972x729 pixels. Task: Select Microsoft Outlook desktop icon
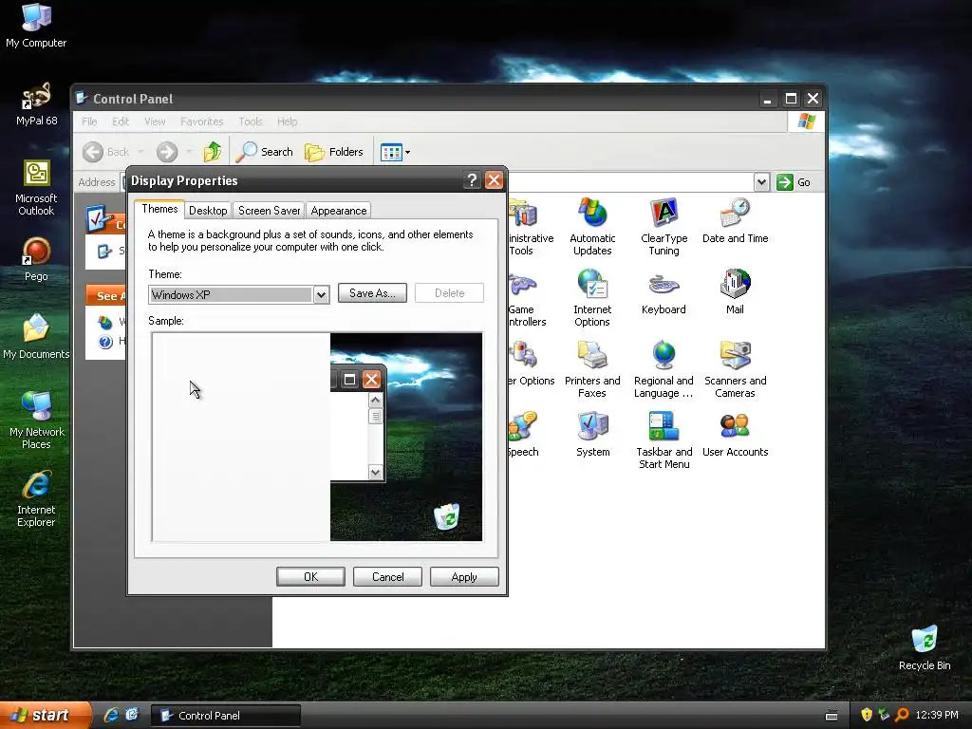[x=36, y=187]
